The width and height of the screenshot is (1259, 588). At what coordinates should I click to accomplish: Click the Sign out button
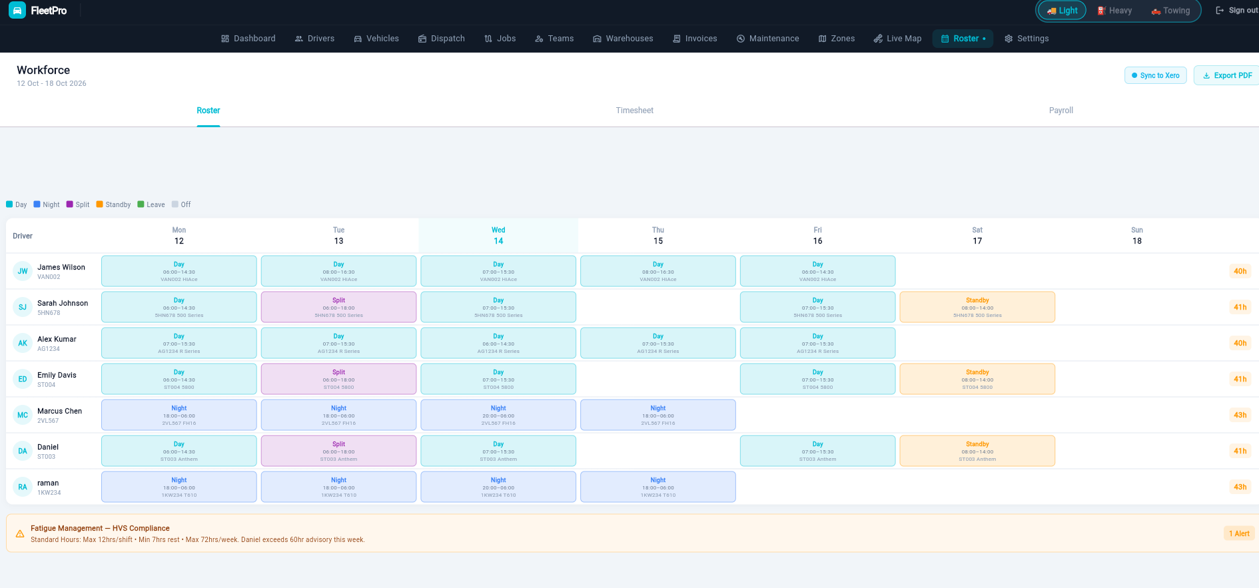point(1236,11)
